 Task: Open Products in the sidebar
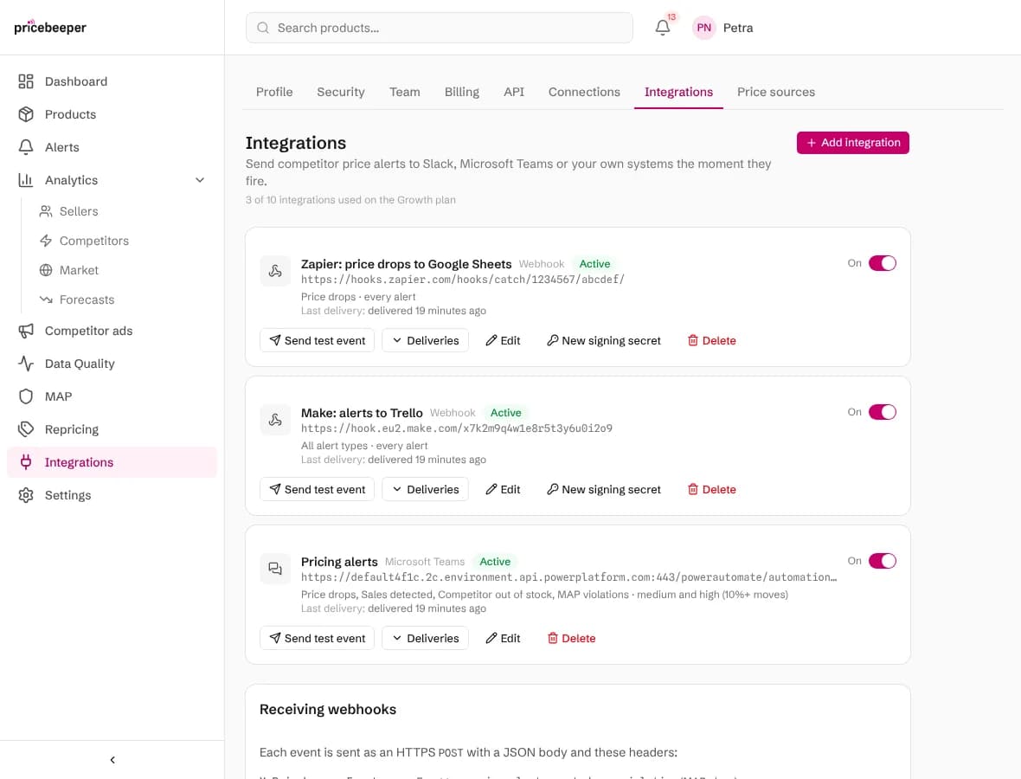coord(112,114)
